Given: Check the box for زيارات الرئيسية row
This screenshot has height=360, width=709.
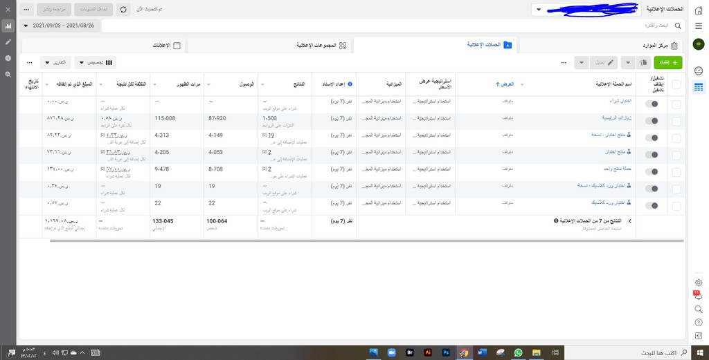Looking at the screenshot, I should (x=676, y=122).
